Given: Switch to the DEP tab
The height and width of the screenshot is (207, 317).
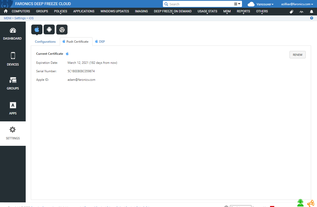Looking at the screenshot, I should (100, 42).
